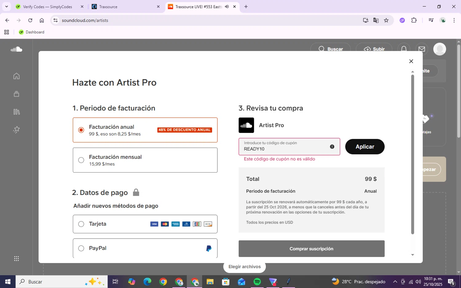Click the taskbar Buscar search box
The height and width of the screenshot is (288, 461).
click(x=62, y=282)
